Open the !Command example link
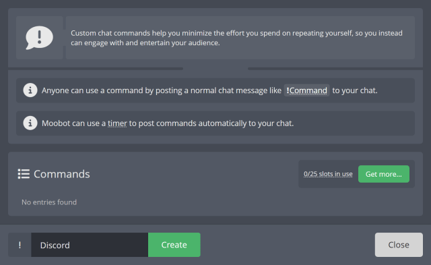 306,90
